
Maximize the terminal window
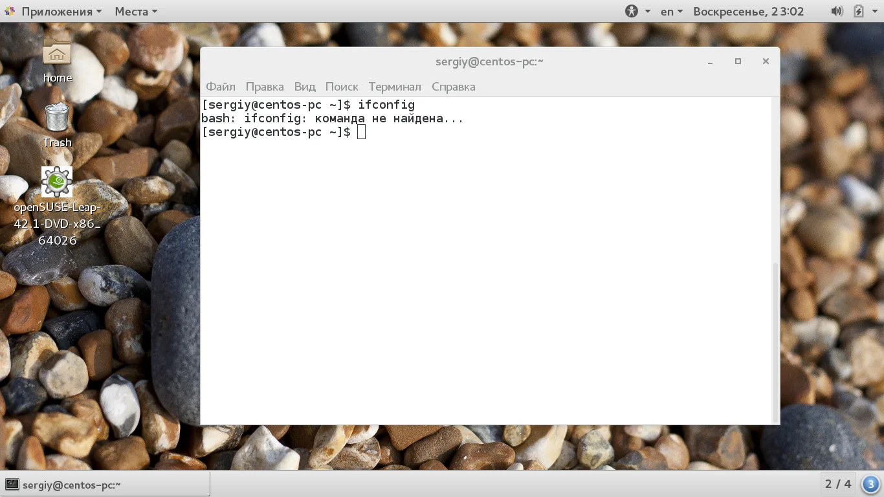738,61
